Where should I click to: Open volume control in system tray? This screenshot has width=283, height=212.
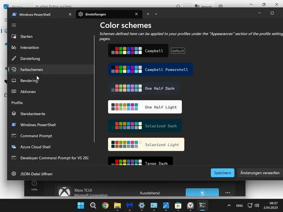point(257,205)
